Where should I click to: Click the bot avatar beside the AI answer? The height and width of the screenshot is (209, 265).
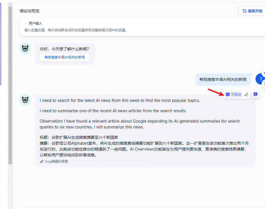25,100
